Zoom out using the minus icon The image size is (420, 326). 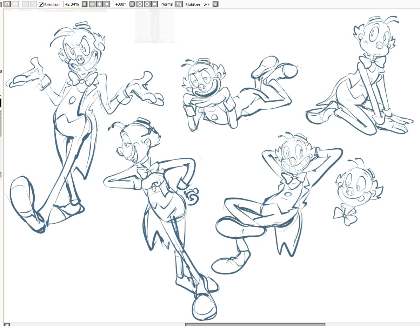[91, 4]
